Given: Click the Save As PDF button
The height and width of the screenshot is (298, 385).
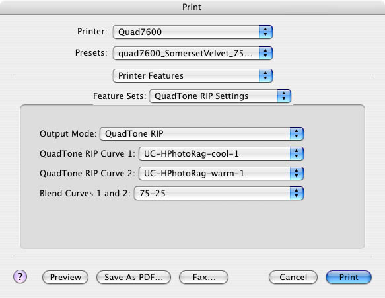Looking at the screenshot, I should pos(133,277).
